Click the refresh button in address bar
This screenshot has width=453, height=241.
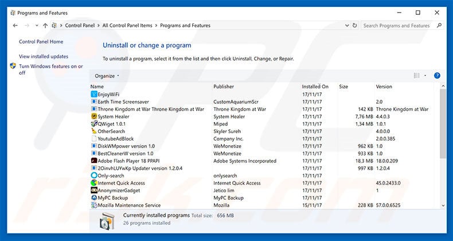pyautogui.click(x=356, y=26)
